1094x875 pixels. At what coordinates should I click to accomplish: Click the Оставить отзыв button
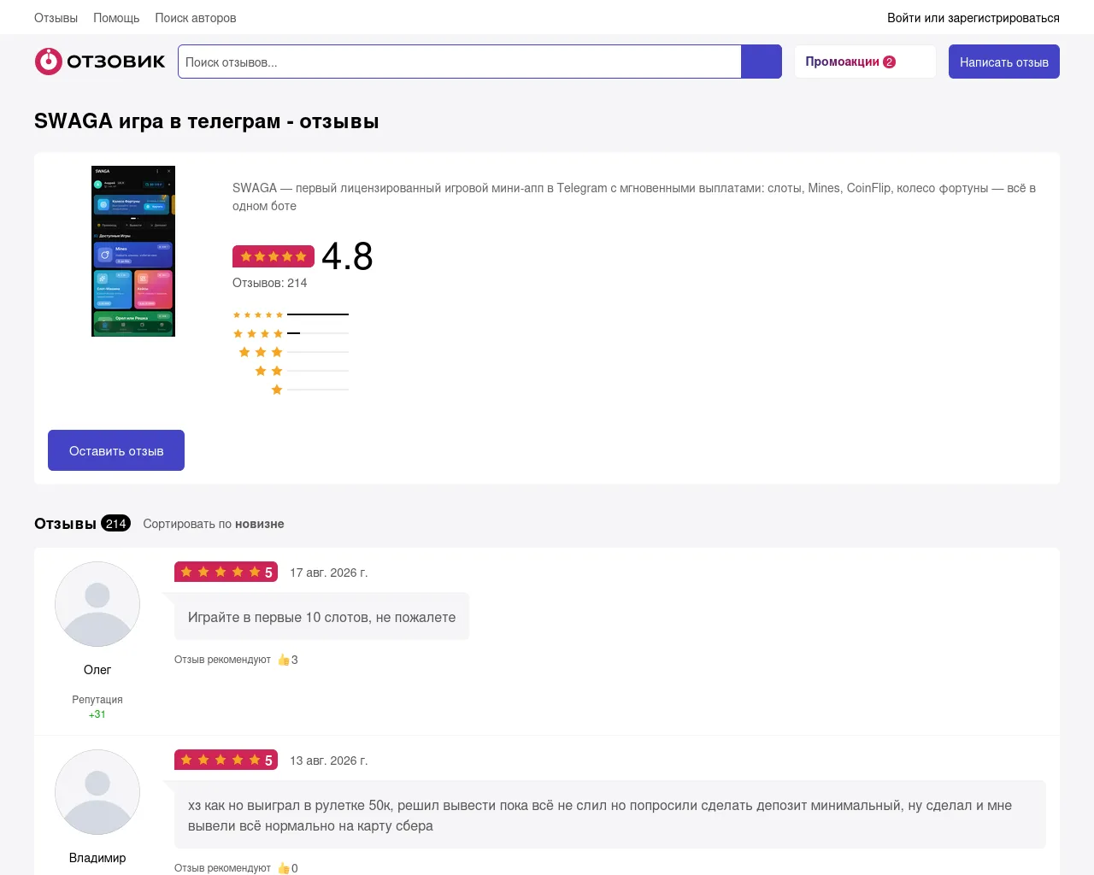click(116, 450)
